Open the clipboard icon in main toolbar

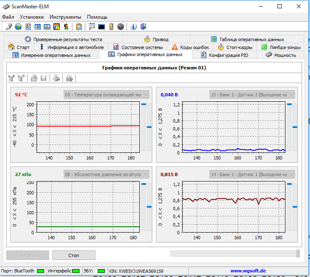click(79, 27)
